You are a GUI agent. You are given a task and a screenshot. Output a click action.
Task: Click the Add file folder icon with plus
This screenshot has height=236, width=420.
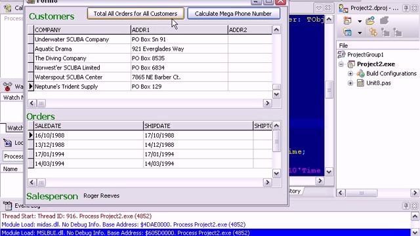[370, 20]
